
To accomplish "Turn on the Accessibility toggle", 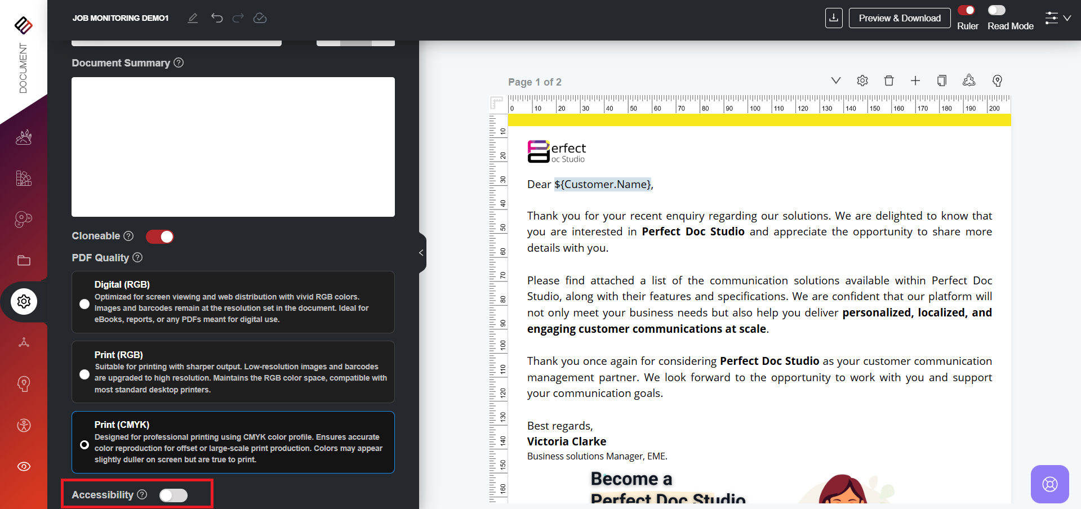I will coord(173,495).
